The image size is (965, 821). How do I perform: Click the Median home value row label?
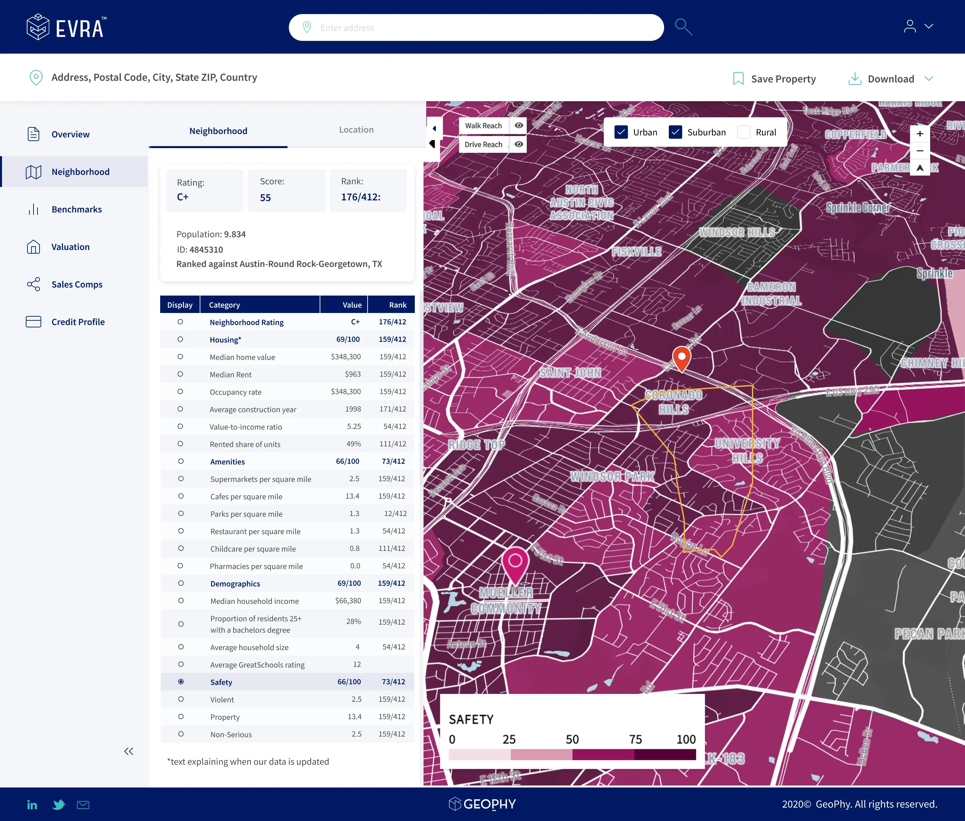click(x=242, y=357)
